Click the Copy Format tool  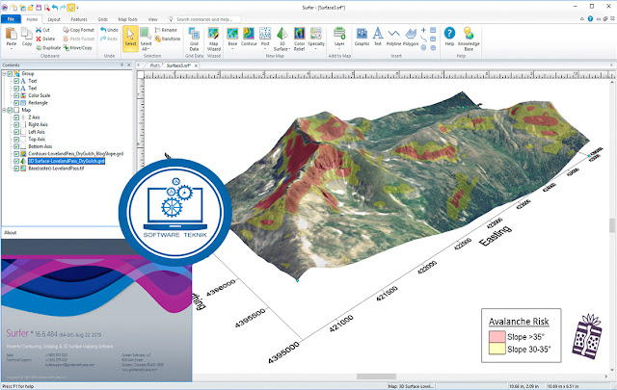coord(79,30)
